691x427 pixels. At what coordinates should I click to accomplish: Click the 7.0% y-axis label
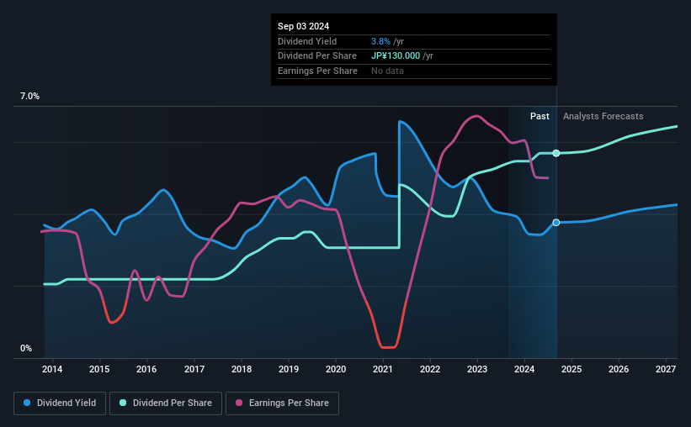point(29,97)
